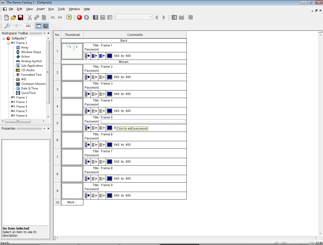The height and width of the screenshot is (245, 323).
Task: Click the Cut scissors icon
Action: 30,17
